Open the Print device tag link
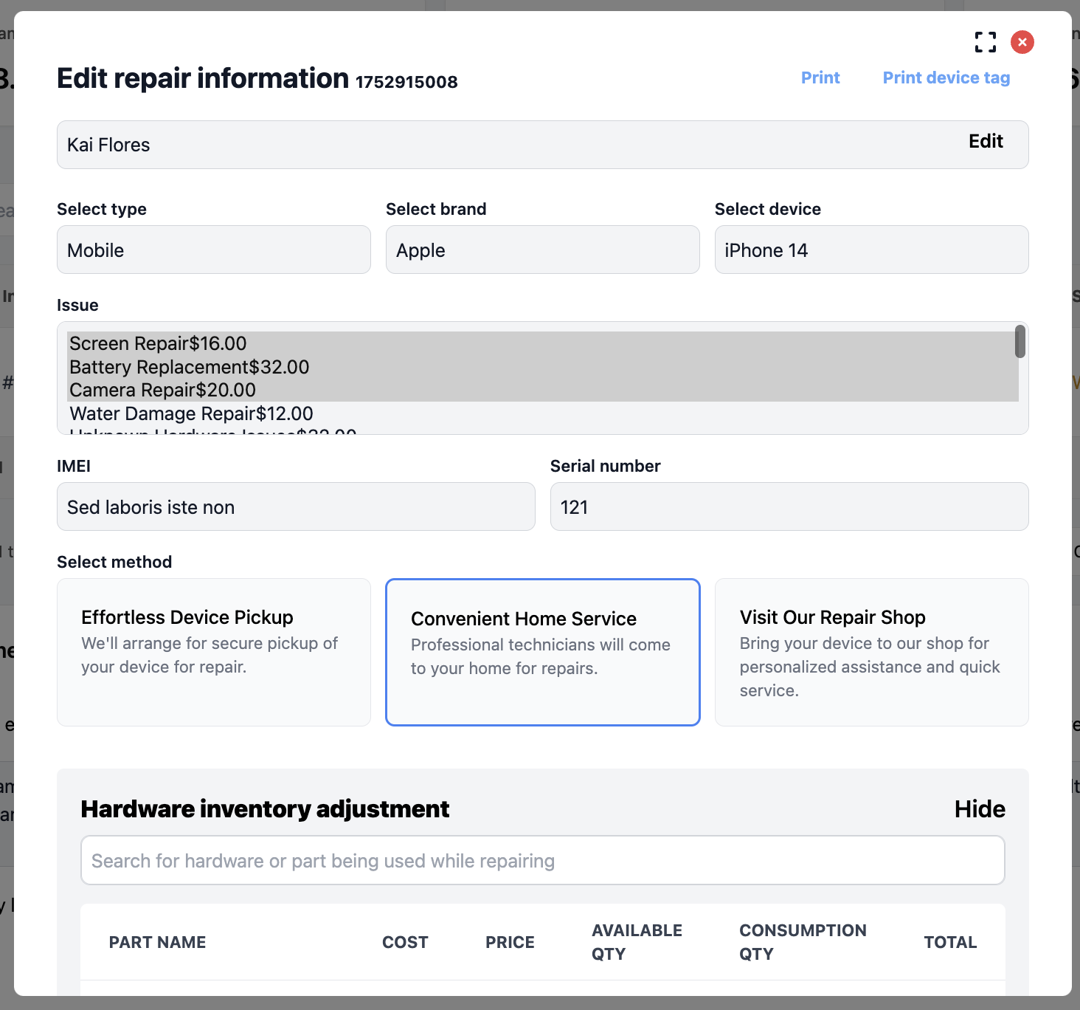The height and width of the screenshot is (1010, 1080). [946, 78]
